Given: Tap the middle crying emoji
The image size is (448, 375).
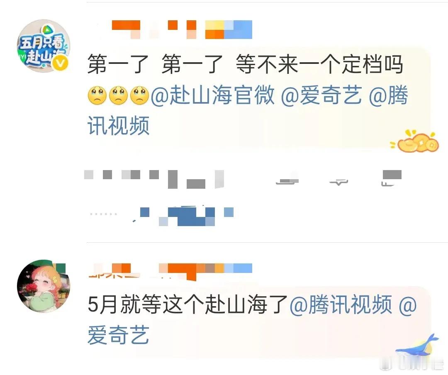Looking at the screenshot, I should click(x=118, y=95).
